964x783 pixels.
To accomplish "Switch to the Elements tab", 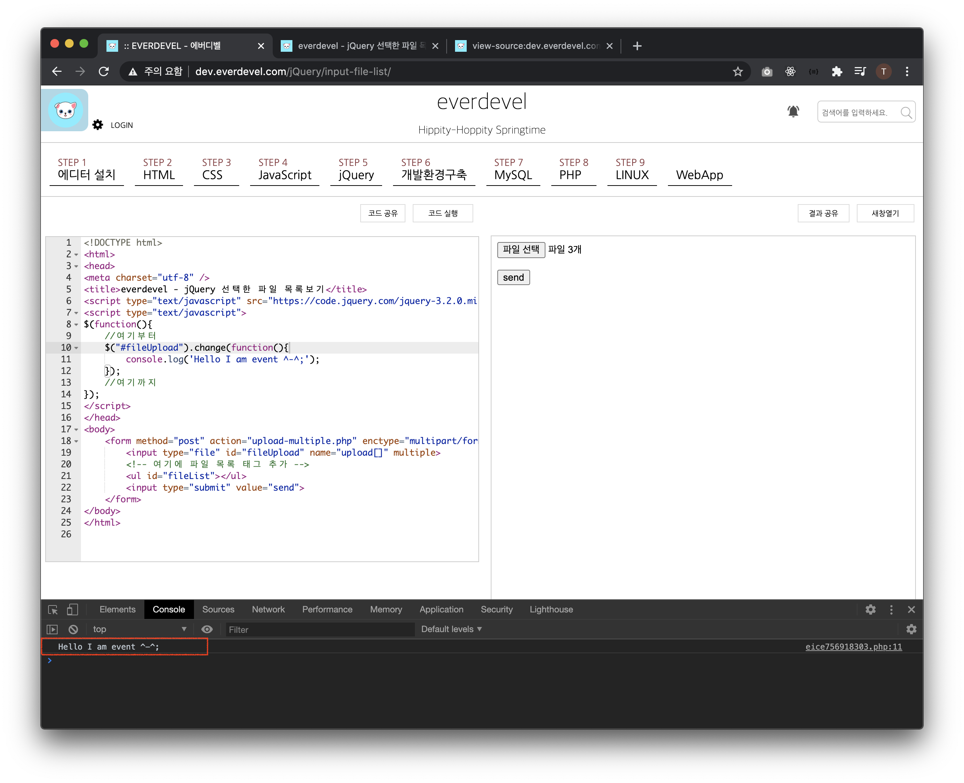I will 117,609.
